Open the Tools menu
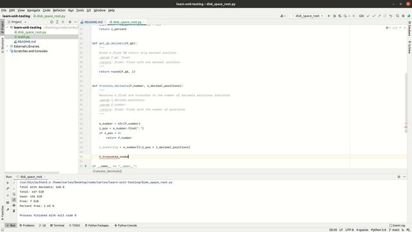The image size is (412, 232). 80,10
